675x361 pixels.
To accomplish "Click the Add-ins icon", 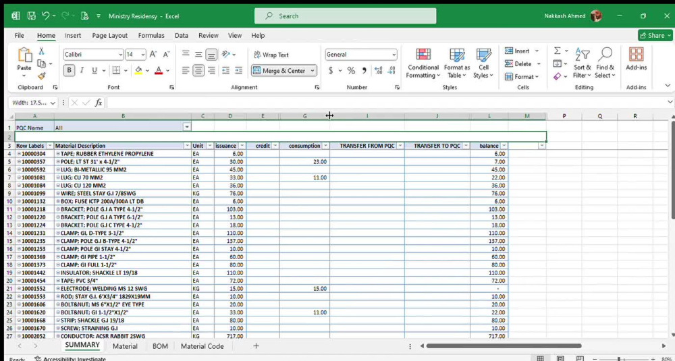I will point(636,59).
